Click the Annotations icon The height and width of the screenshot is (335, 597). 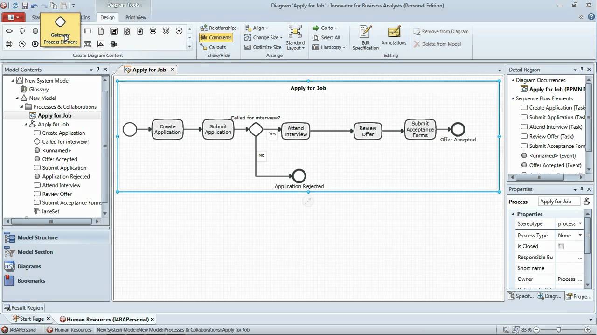pyautogui.click(x=394, y=35)
